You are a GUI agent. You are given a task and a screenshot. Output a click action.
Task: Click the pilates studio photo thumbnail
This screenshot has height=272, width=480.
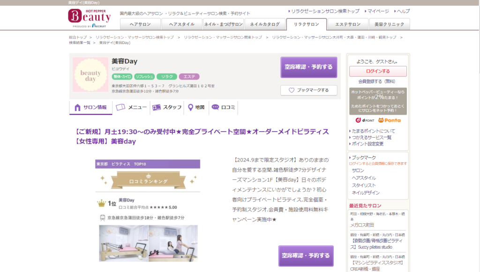click(x=148, y=243)
